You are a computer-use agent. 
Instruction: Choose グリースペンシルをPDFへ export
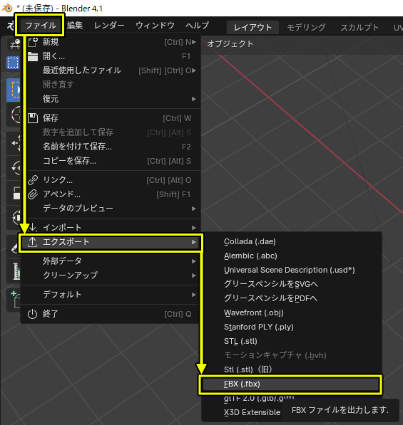click(x=292, y=298)
